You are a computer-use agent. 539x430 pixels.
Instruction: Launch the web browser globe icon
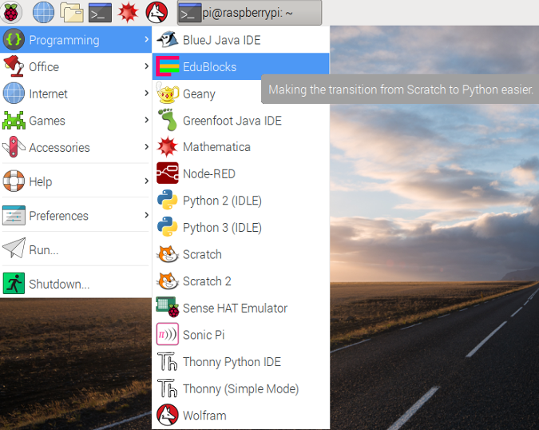43,13
